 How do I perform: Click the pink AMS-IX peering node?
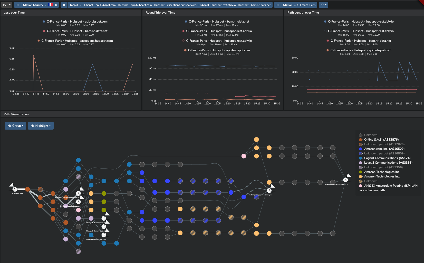click(244, 156)
